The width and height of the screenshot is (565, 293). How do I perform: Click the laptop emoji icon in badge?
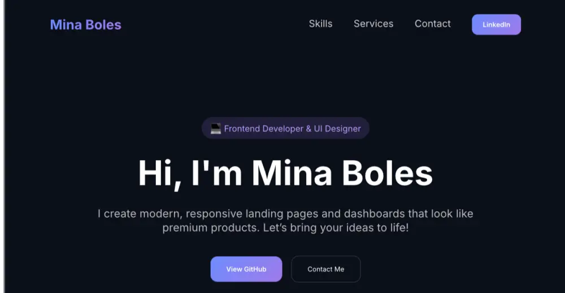point(216,129)
